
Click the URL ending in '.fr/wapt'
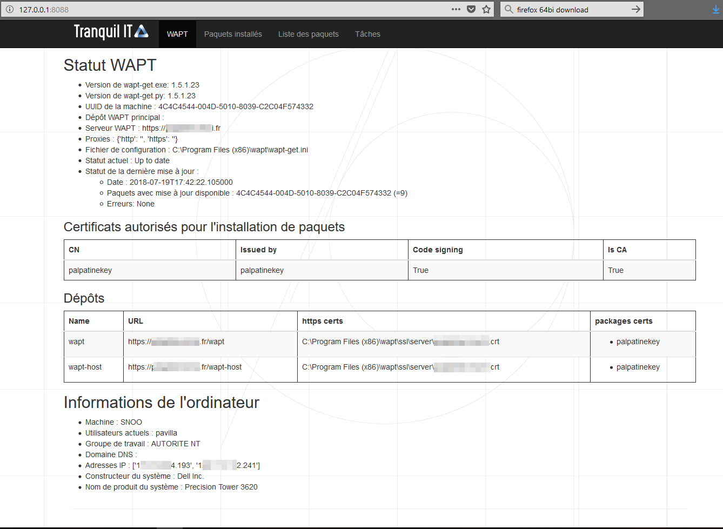(176, 341)
